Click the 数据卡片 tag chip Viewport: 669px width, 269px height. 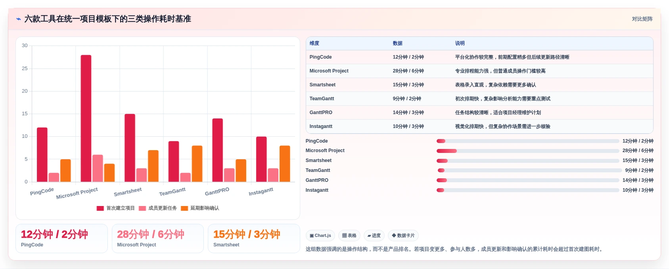[x=403, y=236]
